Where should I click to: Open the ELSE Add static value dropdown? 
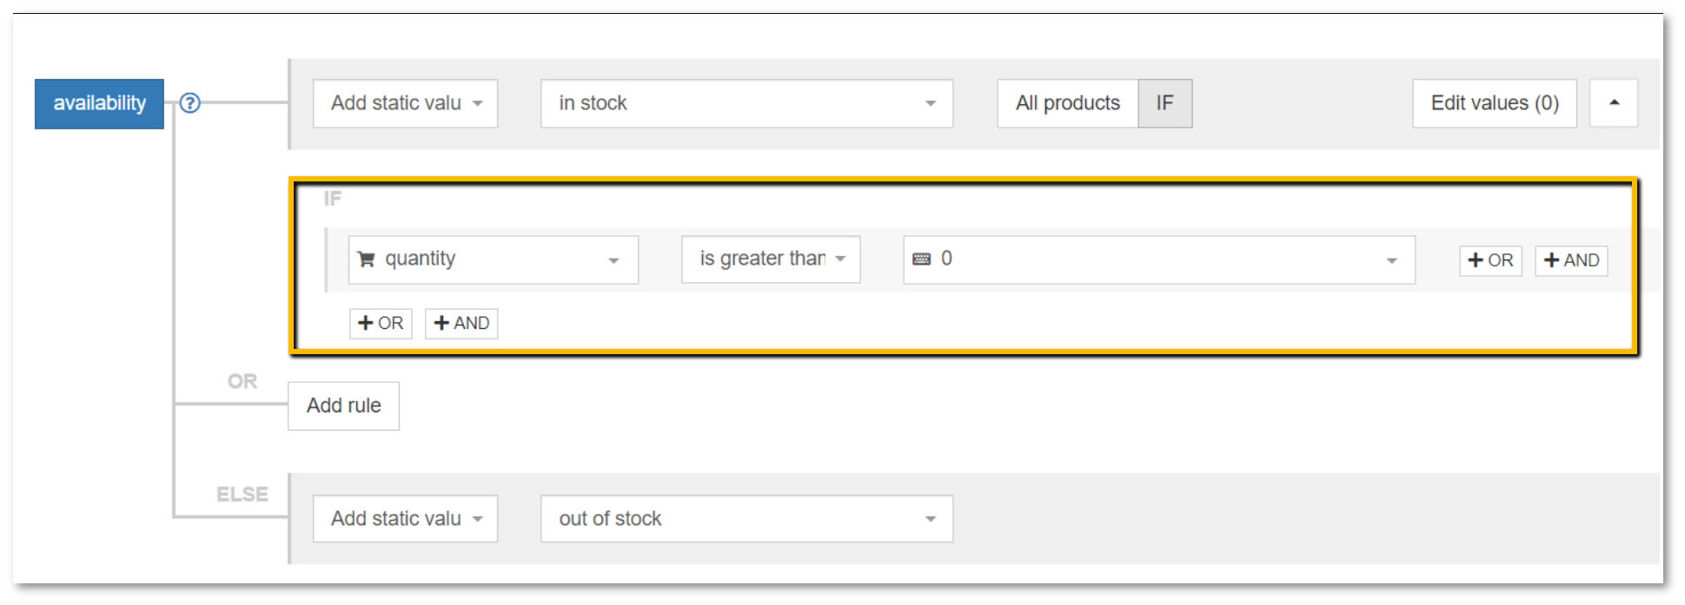point(404,518)
